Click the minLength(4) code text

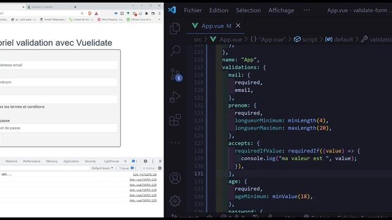(x=306, y=120)
